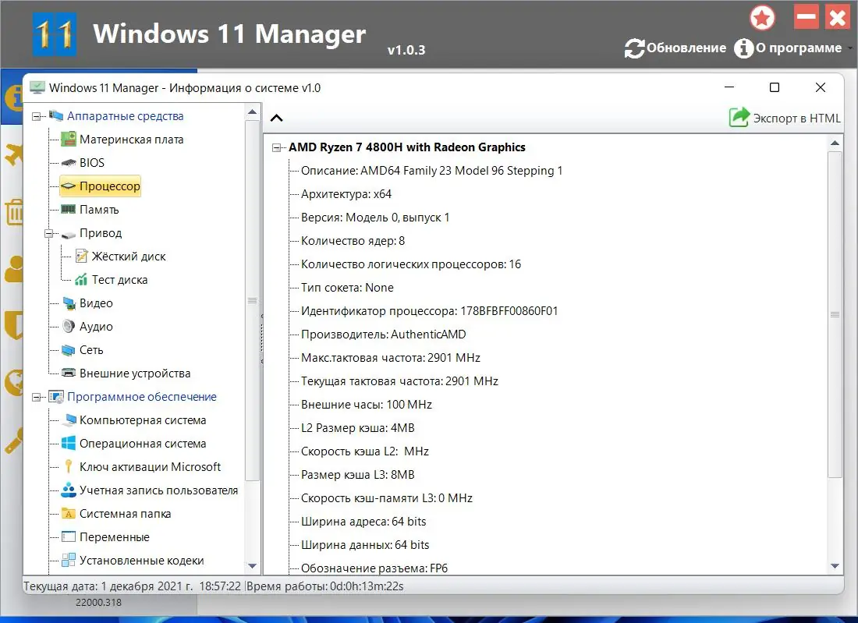Click the user sidebar icon

click(14, 268)
